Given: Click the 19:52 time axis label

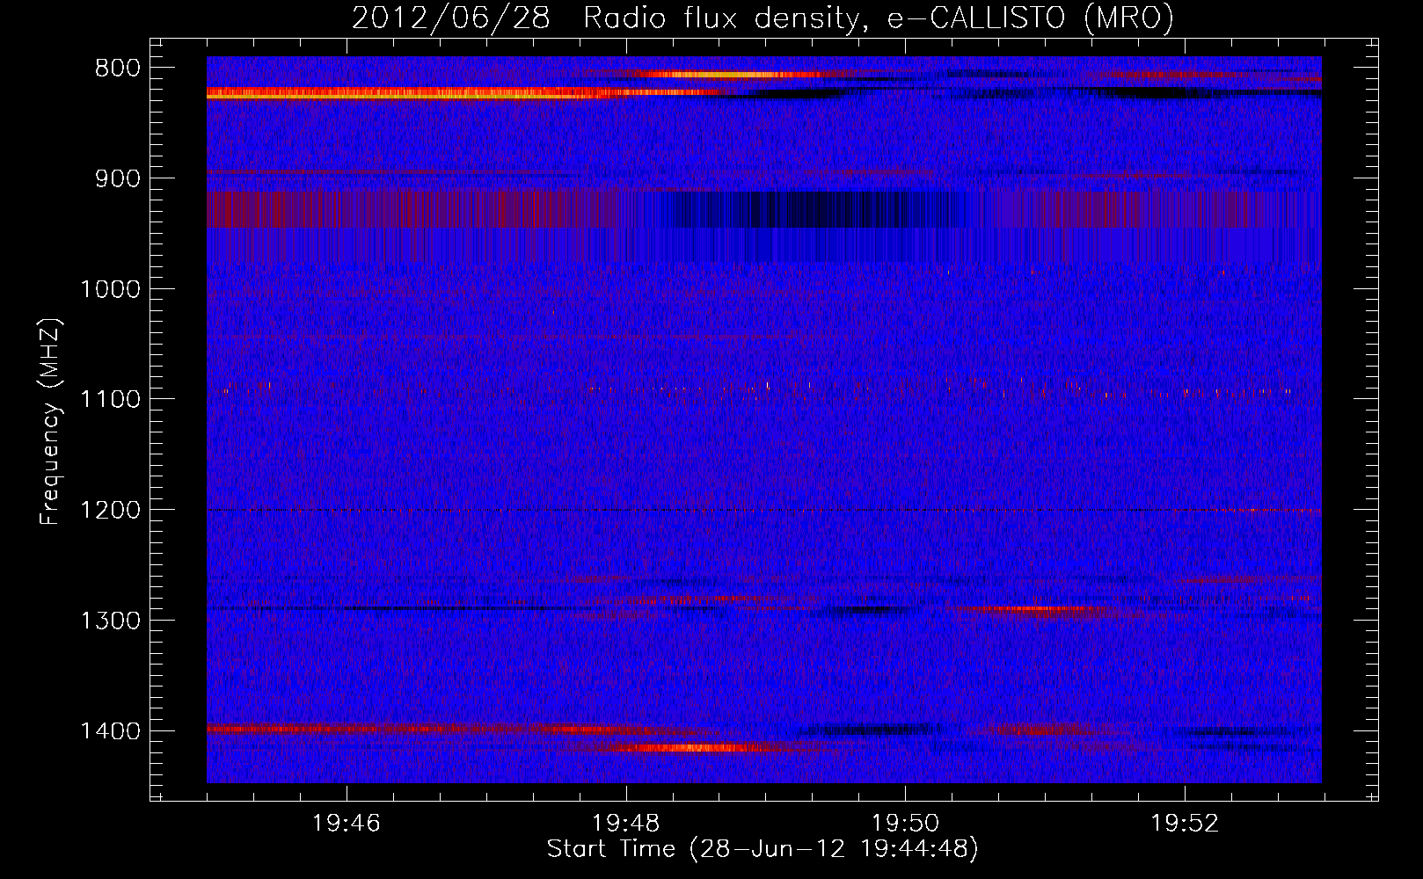Looking at the screenshot, I should click(1185, 824).
